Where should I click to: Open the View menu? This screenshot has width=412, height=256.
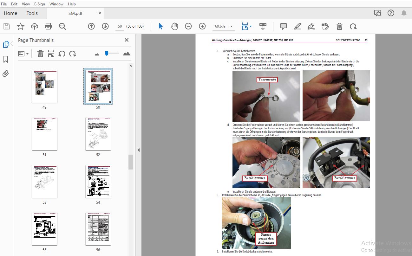(26, 4)
